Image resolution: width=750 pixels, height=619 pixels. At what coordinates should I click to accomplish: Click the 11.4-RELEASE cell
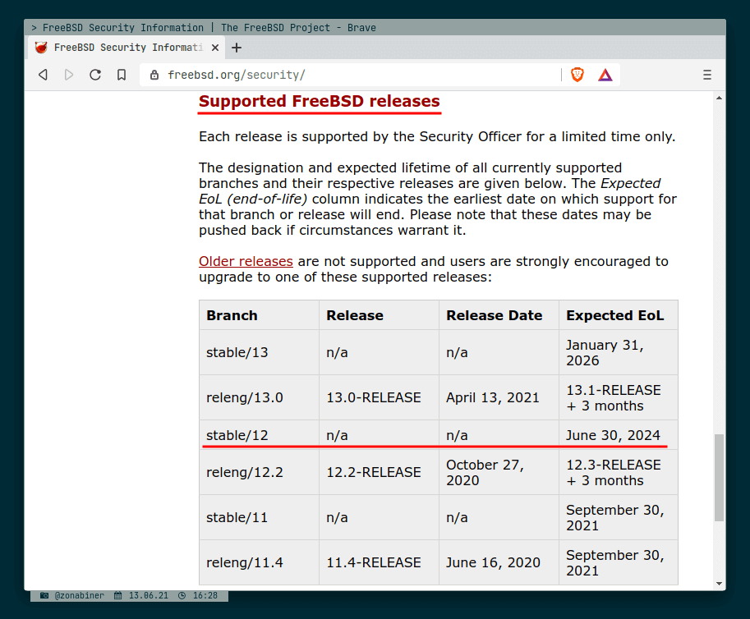[x=379, y=562]
